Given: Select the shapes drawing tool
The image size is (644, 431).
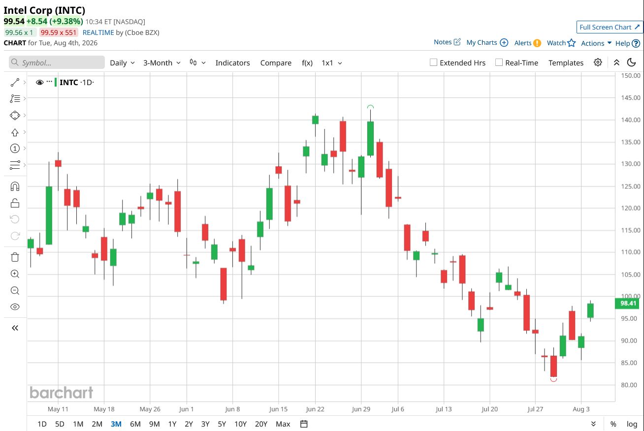Looking at the screenshot, I should [15, 116].
